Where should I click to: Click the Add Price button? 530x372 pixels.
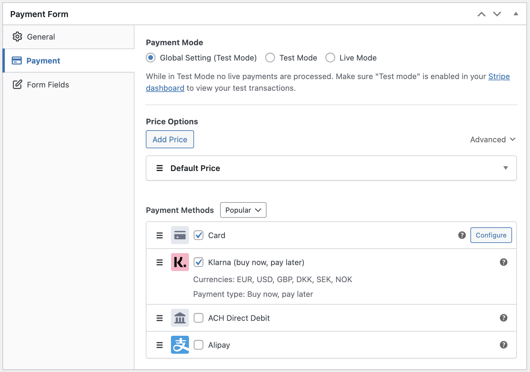point(170,139)
